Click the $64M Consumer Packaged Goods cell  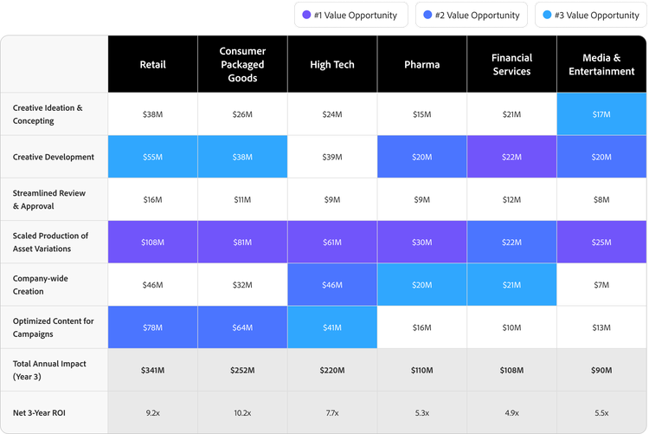coord(242,327)
